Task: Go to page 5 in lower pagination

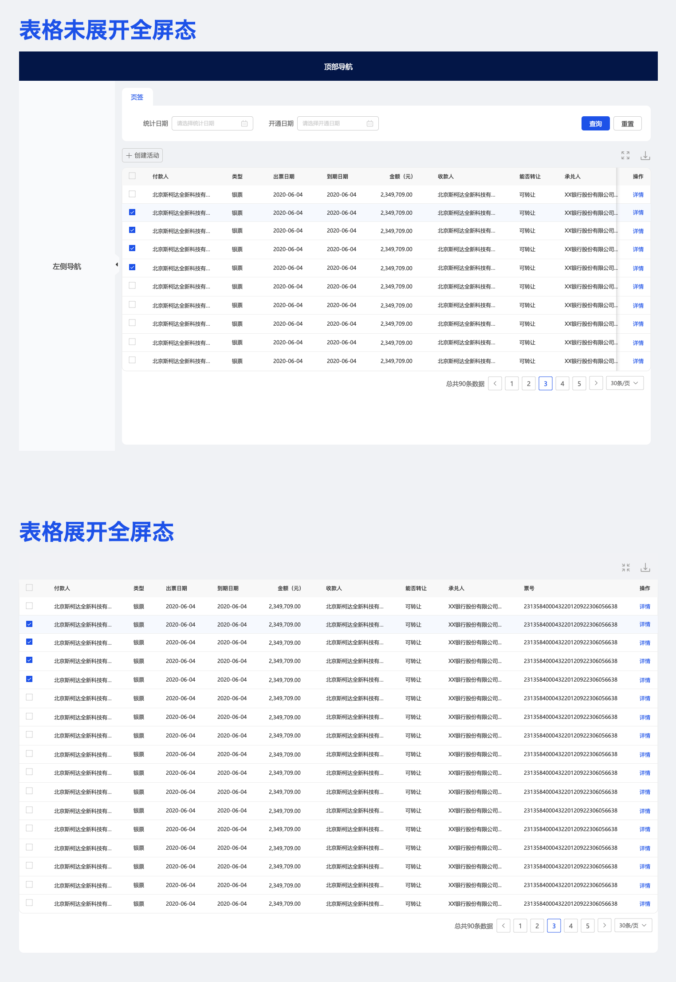Action: (x=588, y=926)
